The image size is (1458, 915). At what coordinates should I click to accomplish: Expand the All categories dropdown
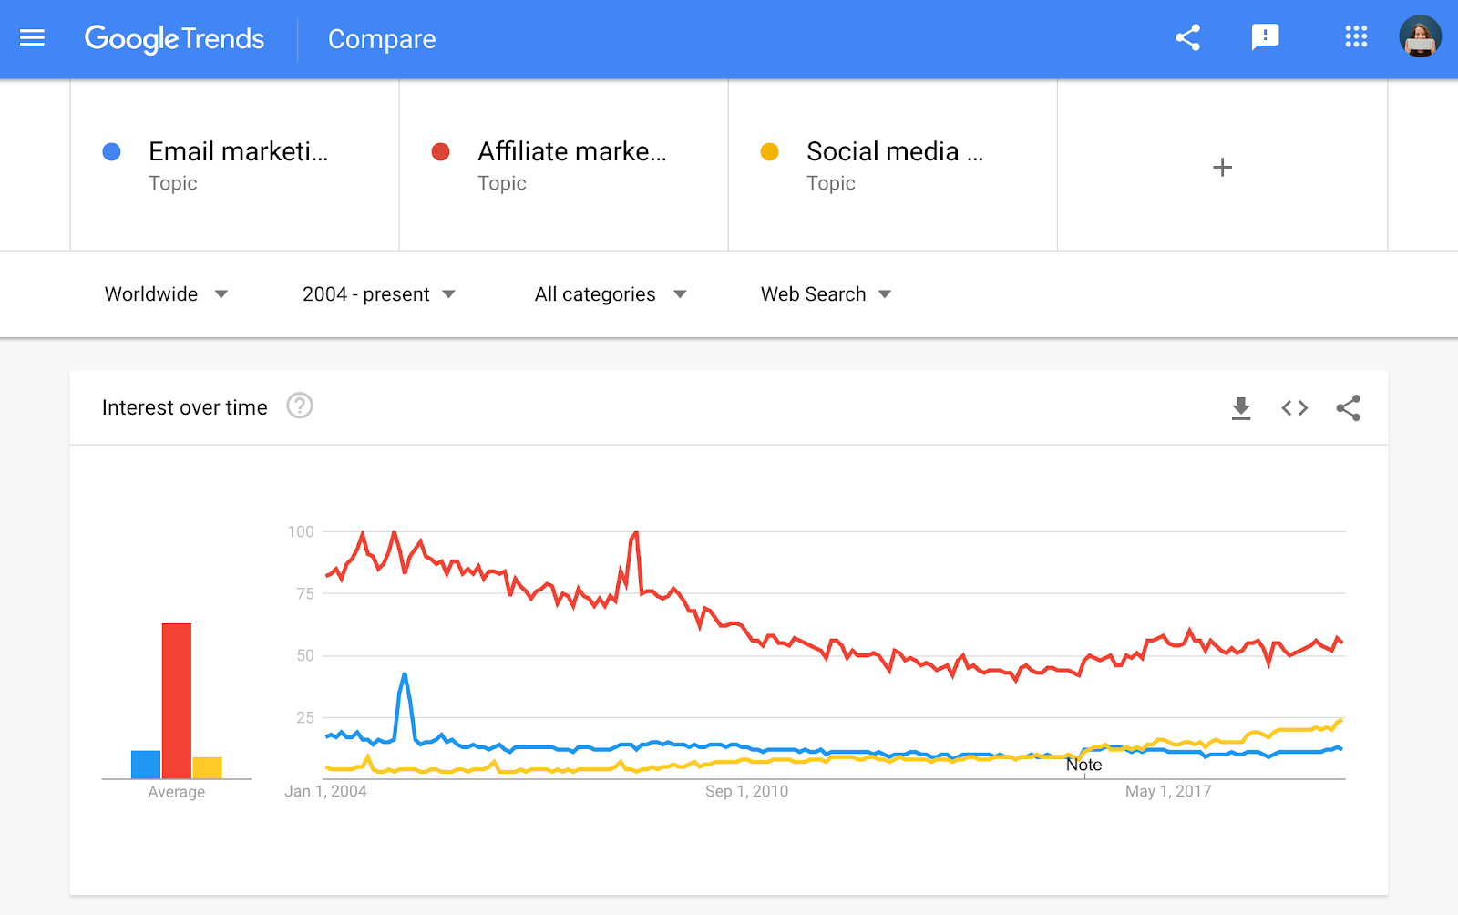coord(610,294)
